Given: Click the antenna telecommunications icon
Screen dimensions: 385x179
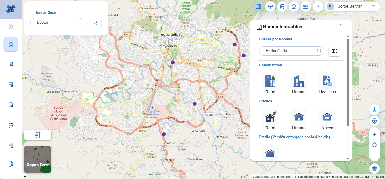Looking at the screenshot, I should (306, 7).
